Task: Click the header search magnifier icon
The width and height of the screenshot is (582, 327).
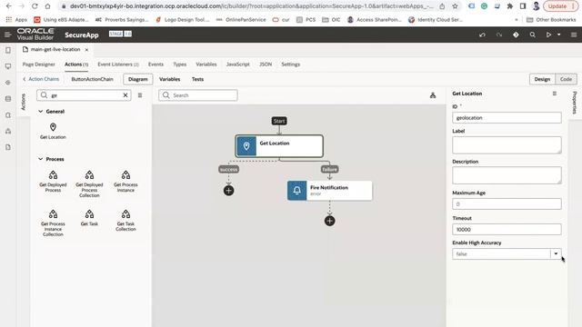Action: pyautogui.click(x=533, y=35)
